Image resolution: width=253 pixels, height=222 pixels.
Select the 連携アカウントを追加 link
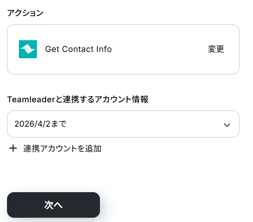click(x=62, y=148)
